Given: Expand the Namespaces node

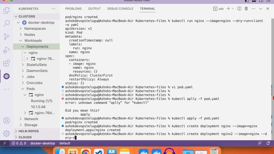Looking at the screenshot, I should click(21, 29).
